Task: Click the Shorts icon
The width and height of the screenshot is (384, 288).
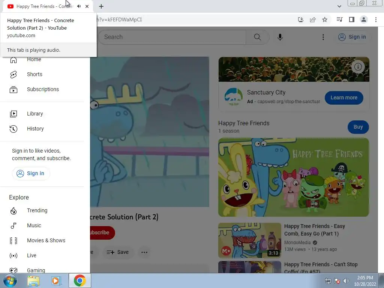Action: click(13, 75)
